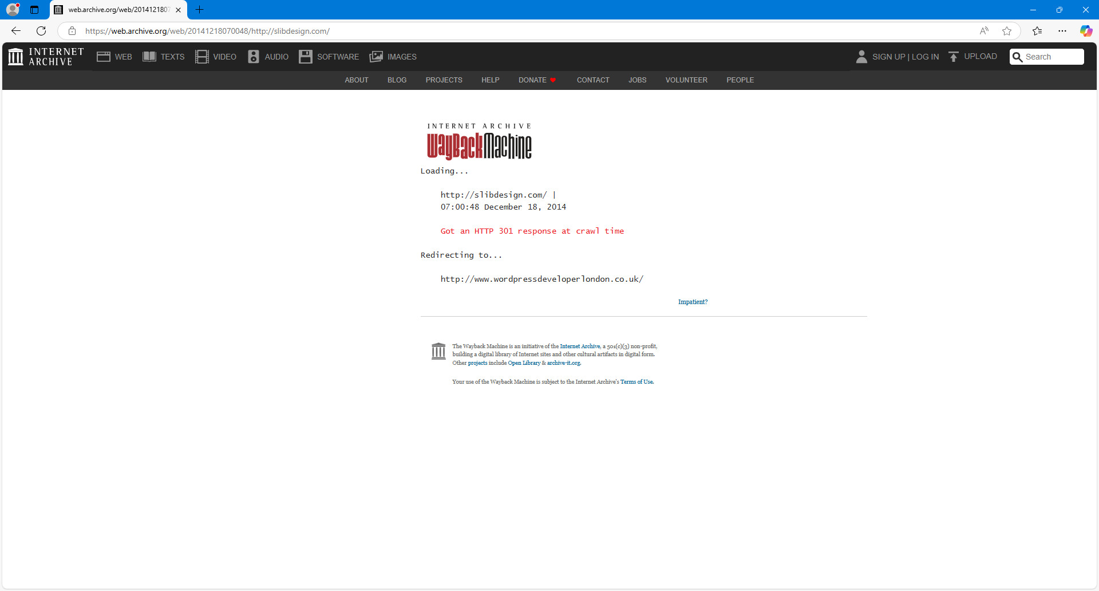The width and height of the screenshot is (1099, 591).
Task: Open browser Settings and more menu
Action: pyautogui.click(x=1062, y=31)
